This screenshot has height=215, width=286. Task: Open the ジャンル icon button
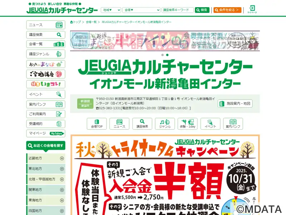[165, 124]
